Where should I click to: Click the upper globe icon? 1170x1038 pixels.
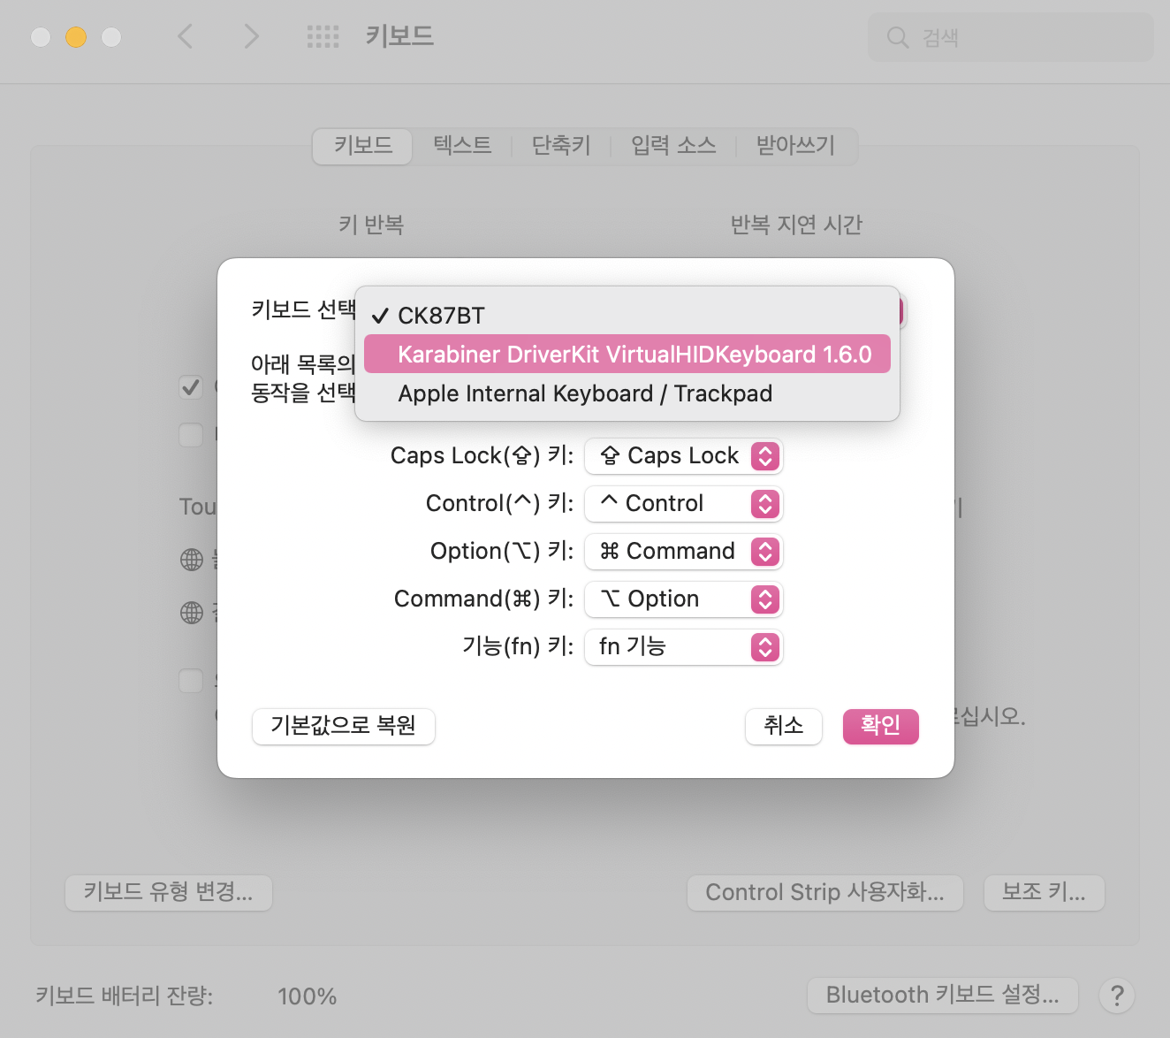click(192, 560)
